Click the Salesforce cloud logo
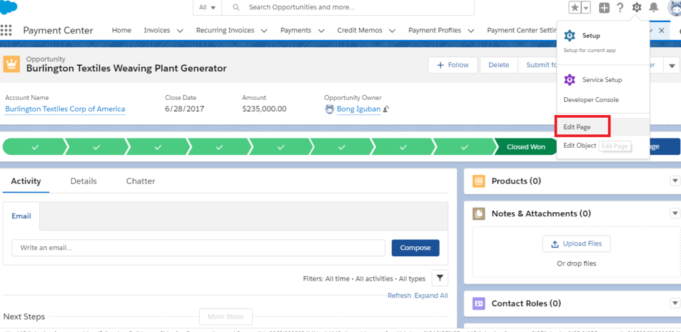681x332 pixels. [9, 7]
